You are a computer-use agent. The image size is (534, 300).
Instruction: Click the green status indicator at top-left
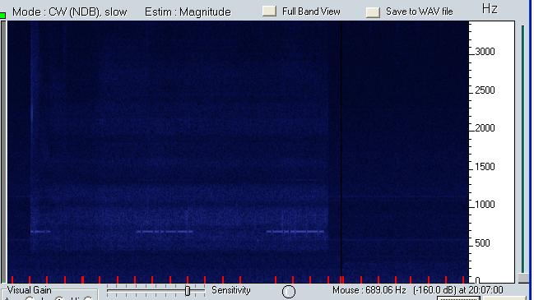tap(2, 16)
